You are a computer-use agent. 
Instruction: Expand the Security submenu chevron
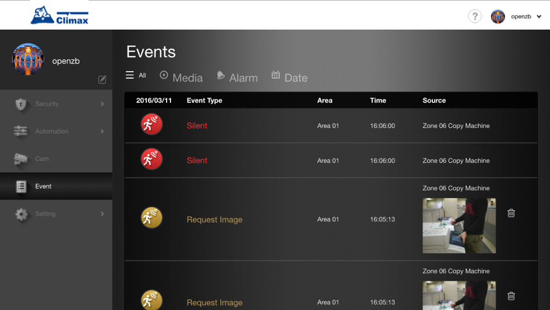coord(102,104)
